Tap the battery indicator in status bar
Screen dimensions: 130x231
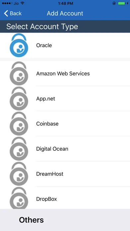(122, 3)
